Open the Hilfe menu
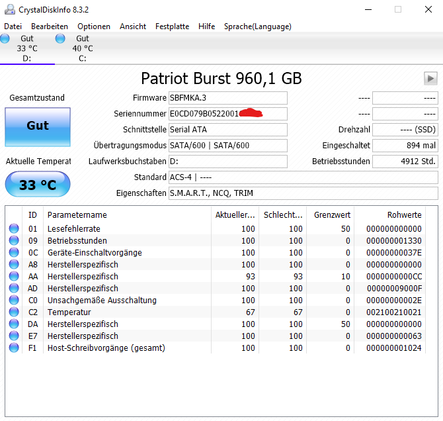 pyautogui.click(x=206, y=26)
